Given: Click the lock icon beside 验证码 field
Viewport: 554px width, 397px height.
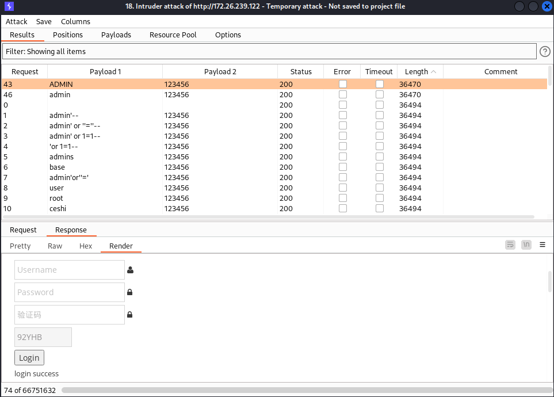Looking at the screenshot, I should coord(129,315).
